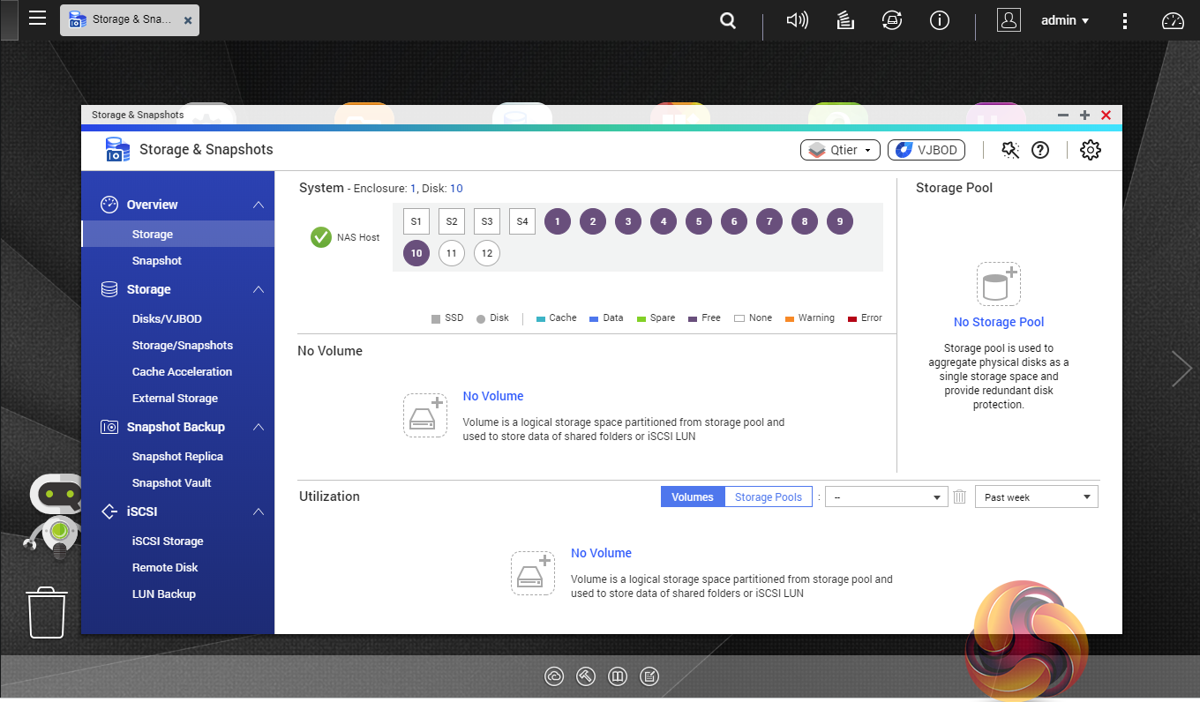The image size is (1200, 702).
Task: Click the No Storage Pool link
Action: coord(999,323)
